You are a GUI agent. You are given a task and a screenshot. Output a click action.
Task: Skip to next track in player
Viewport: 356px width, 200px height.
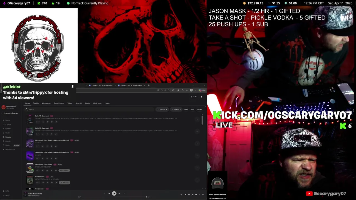[119, 193]
